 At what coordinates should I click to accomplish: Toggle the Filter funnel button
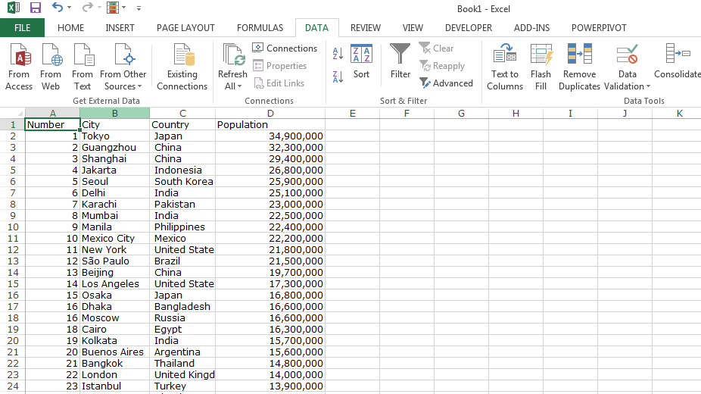pos(400,61)
